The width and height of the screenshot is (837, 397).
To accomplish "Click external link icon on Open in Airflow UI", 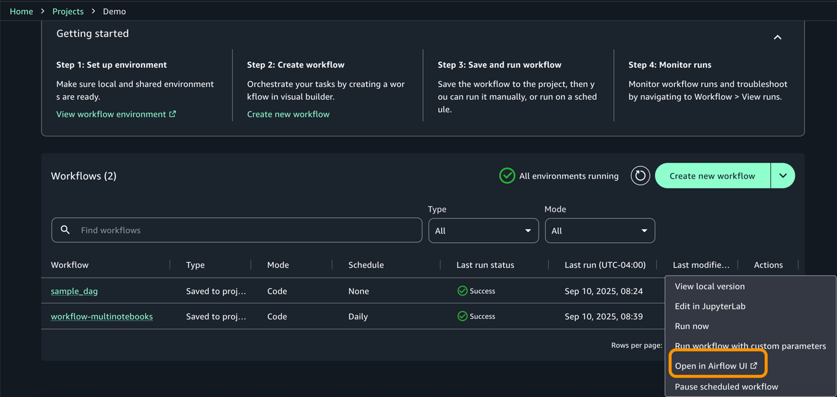I will (754, 365).
